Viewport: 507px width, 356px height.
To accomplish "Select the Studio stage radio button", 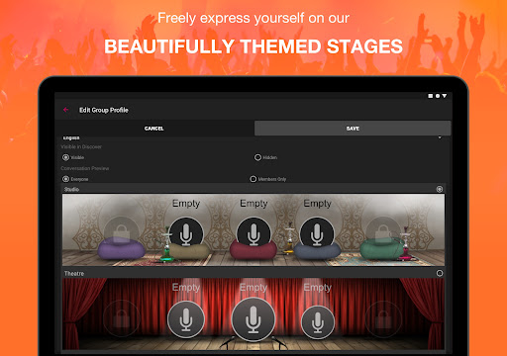I will [x=440, y=189].
